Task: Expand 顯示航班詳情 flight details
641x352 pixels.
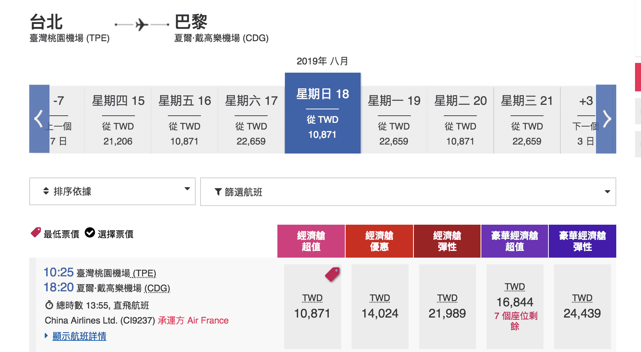Action: point(79,336)
